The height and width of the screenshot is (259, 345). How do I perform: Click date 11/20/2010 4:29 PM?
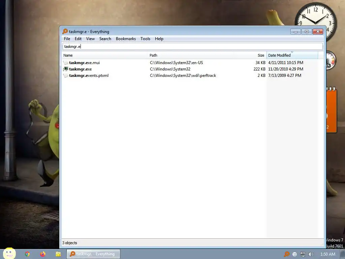[x=286, y=69]
